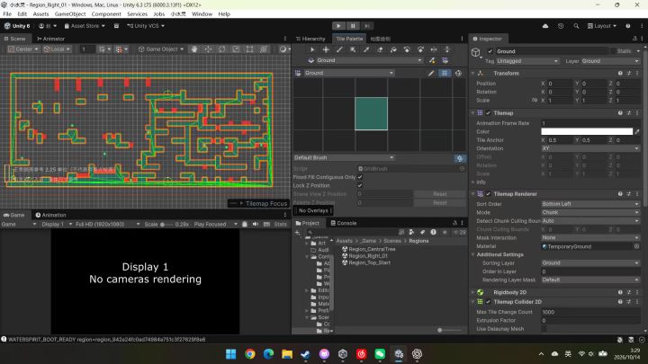Switch to the Console tab
The width and height of the screenshot is (648, 364).
pos(344,223)
